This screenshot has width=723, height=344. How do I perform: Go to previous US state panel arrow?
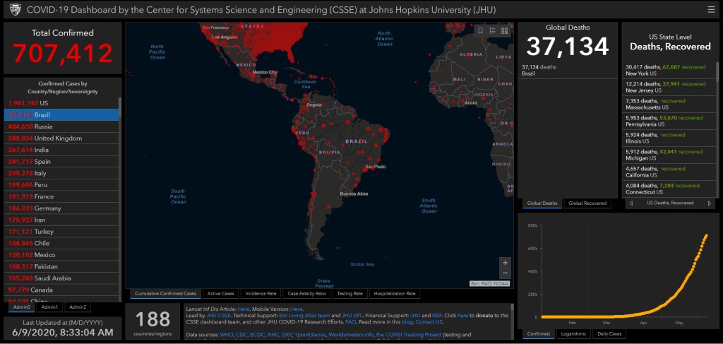(x=630, y=203)
